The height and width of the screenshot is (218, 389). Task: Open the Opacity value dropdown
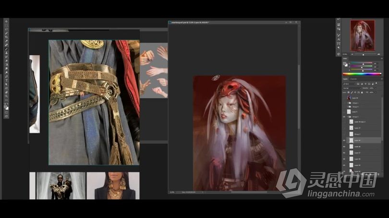coord(376,88)
